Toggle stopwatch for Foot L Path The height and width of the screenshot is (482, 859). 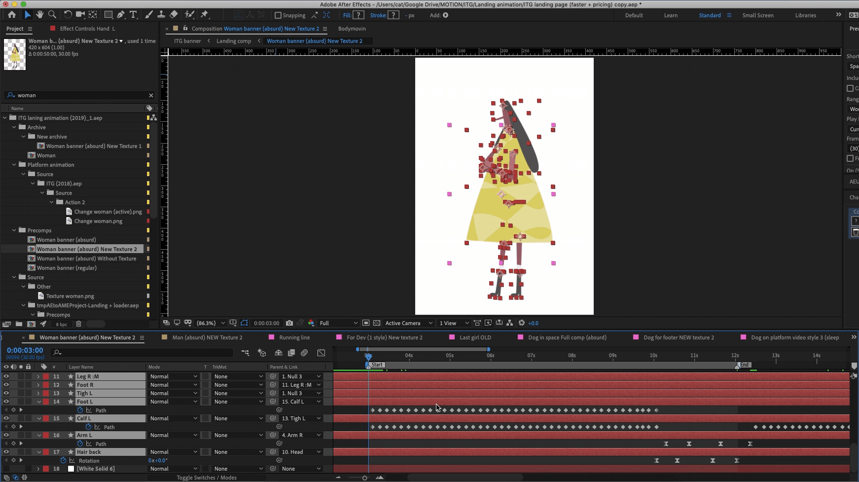click(80, 410)
